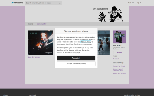Image resolution: width=154 pixels, height=96 pixels.
Task: Switch to the music tab
Action: pos(31,24)
